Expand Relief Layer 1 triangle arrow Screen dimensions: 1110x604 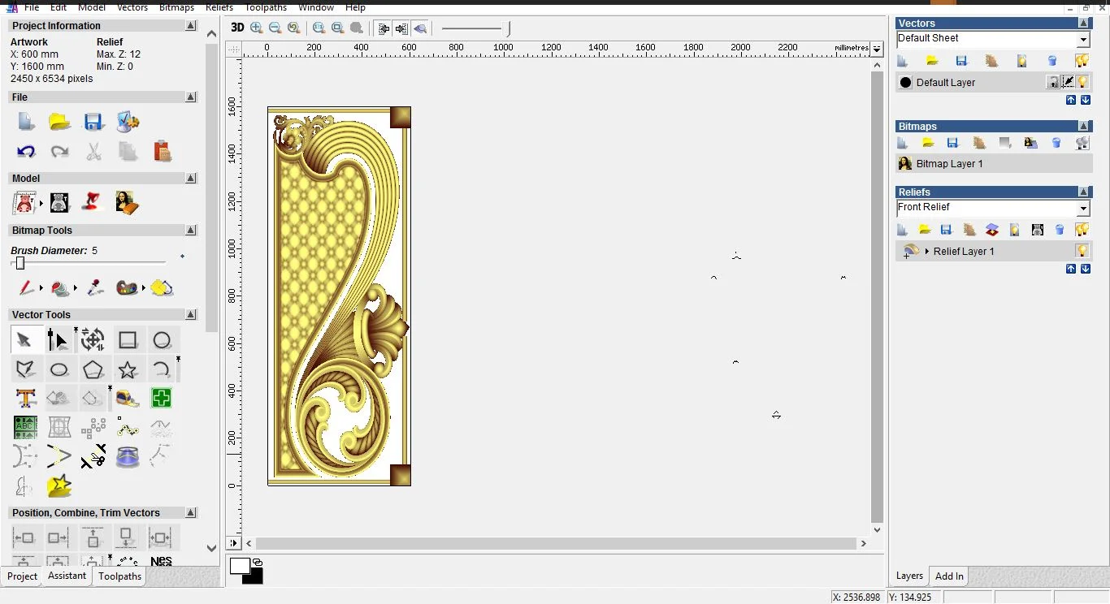(x=927, y=252)
